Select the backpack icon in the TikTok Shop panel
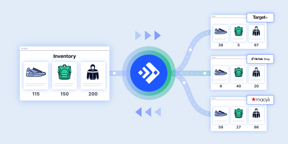The width and height of the screenshot is (288, 144). [238, 72]
